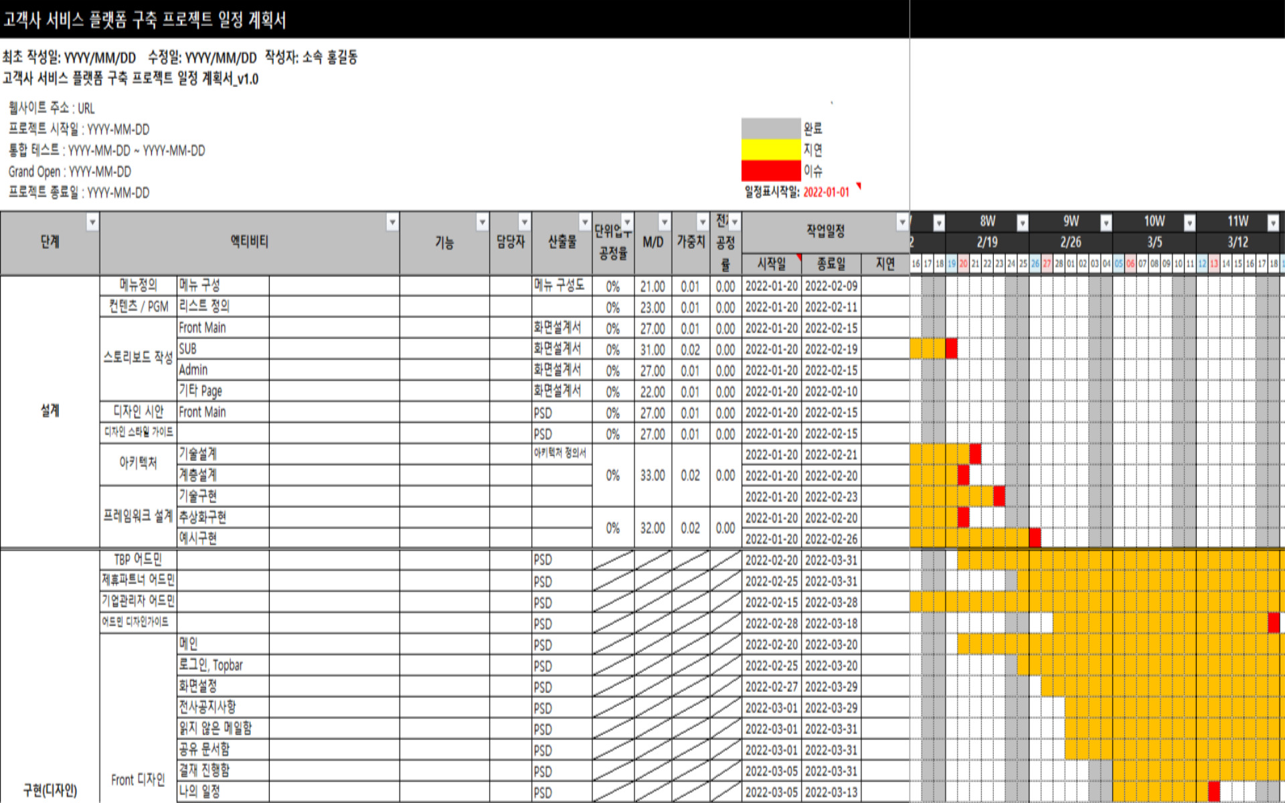The width and height of the screenshot is (1285, 803).
Task: Select the 시작일 column header
Action: tap(772, 264)
